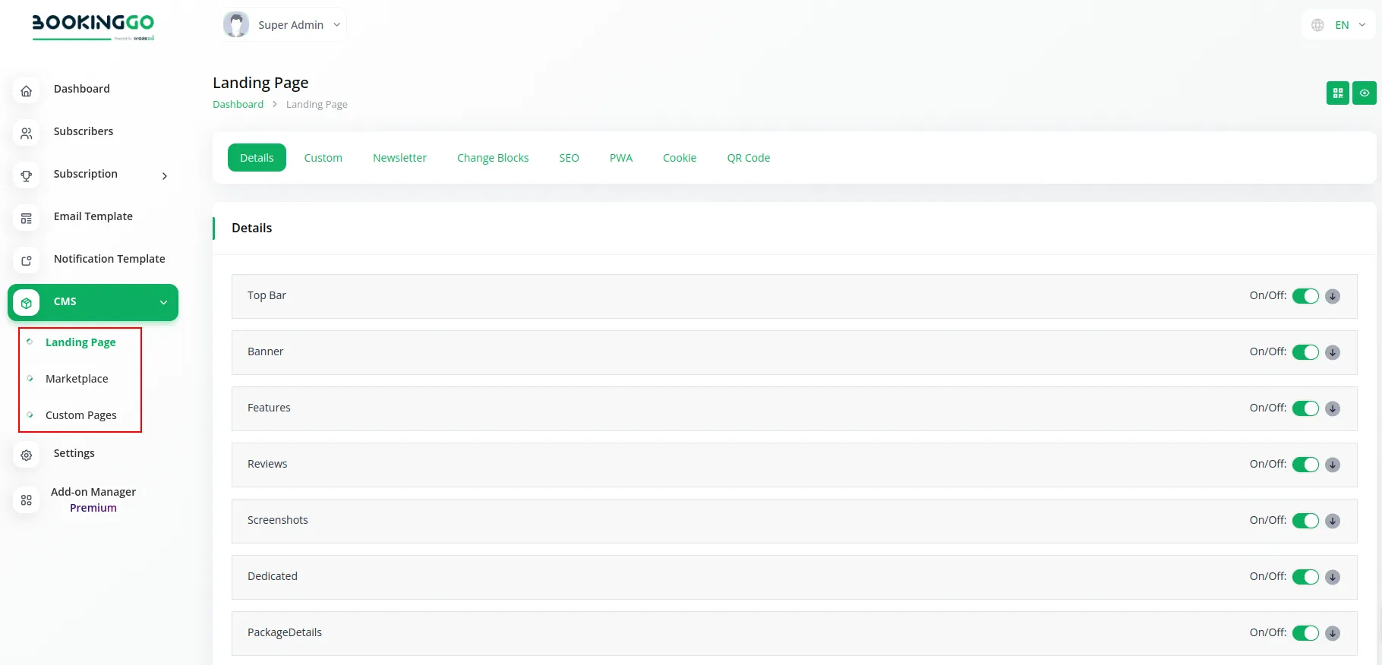Switch off the Reviews toggle
1382x665 pixels.
coord(1305,465)
